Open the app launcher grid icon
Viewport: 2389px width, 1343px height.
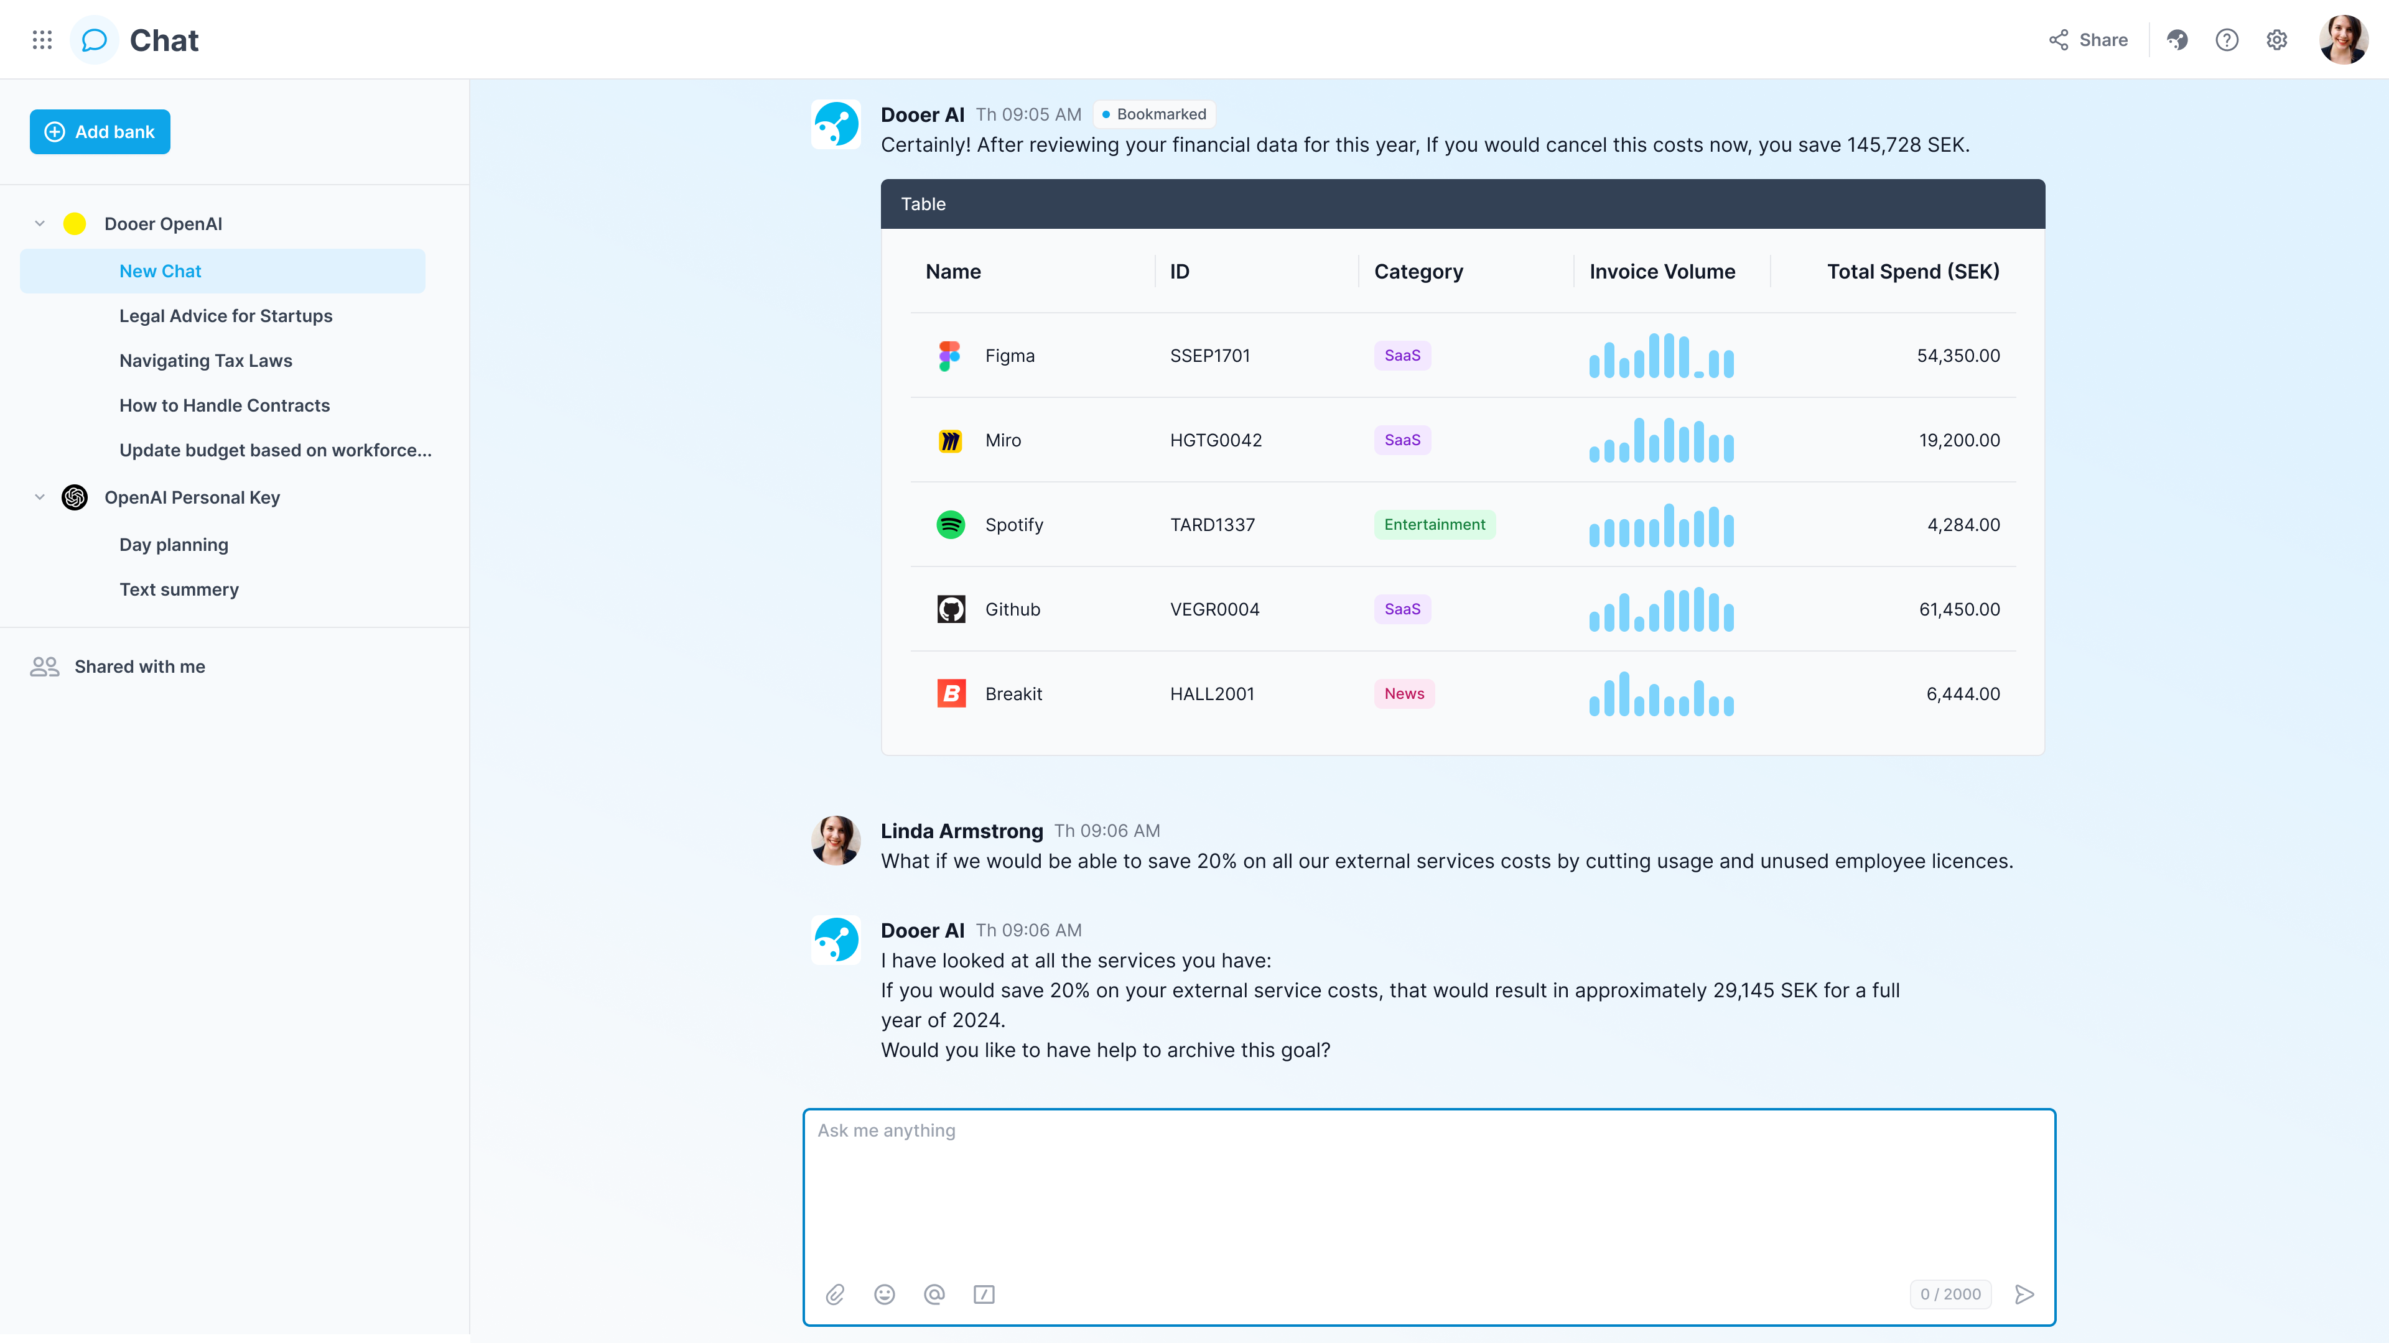click(x=42, y=40)
